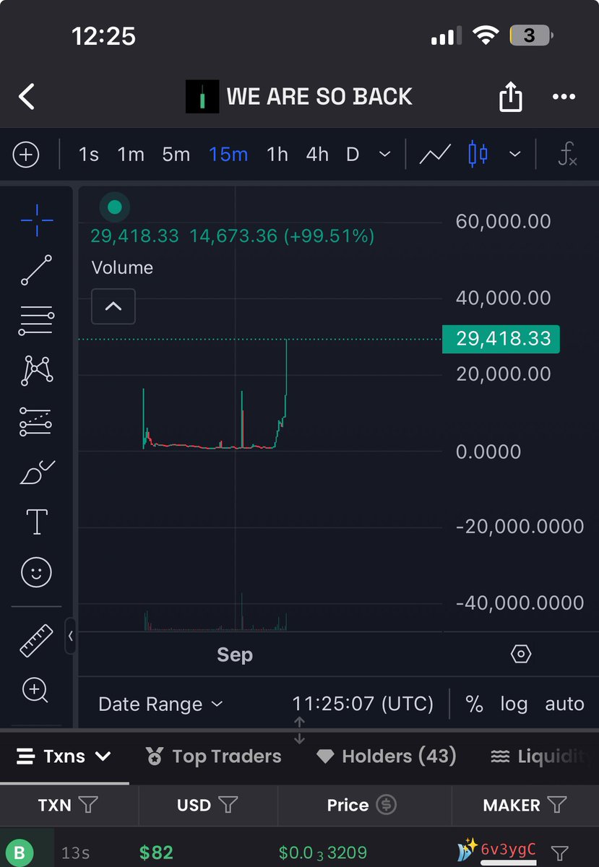
Task: Open chart style dropdown chevron
Action: coord(515,155)
